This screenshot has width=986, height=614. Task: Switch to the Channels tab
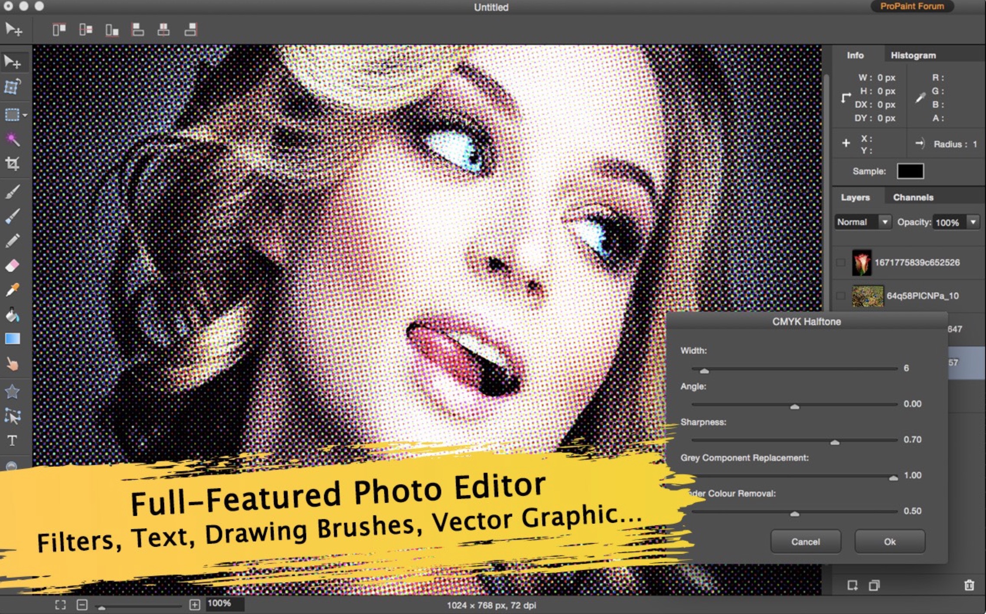tap(913, 197)
